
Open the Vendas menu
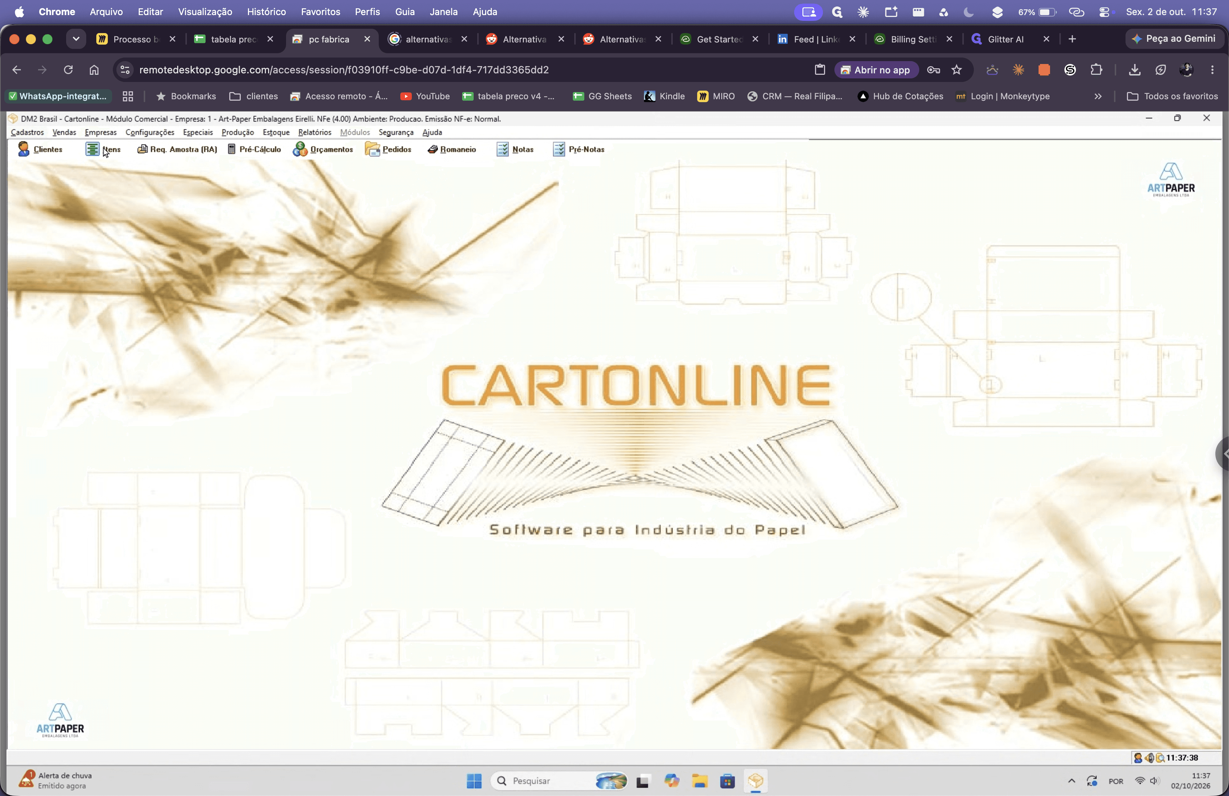click(64, 132)
